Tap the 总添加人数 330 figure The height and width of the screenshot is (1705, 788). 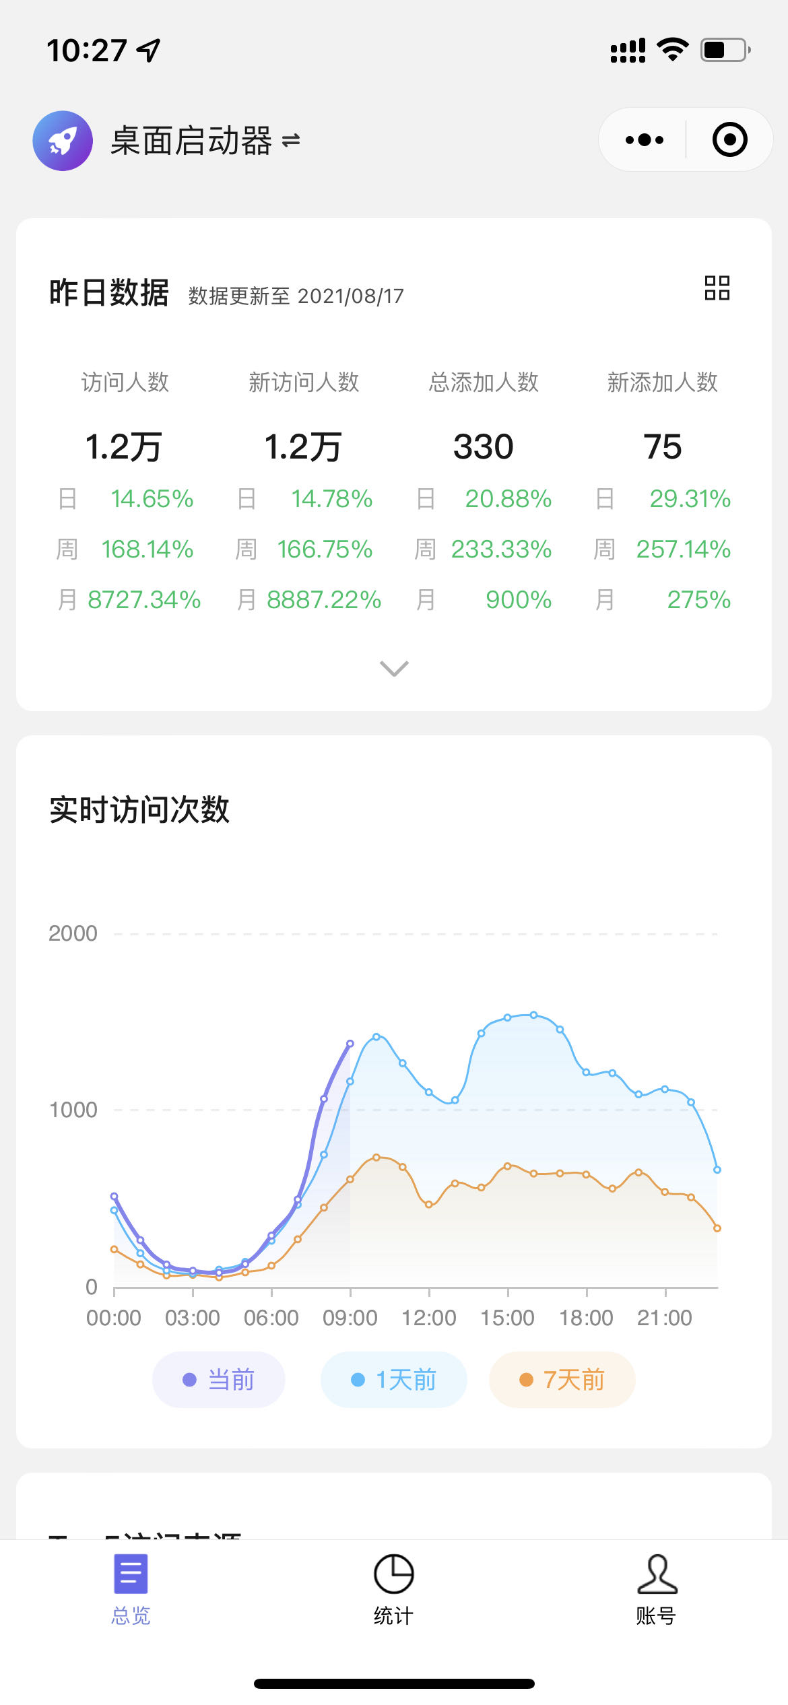point(483,447)
